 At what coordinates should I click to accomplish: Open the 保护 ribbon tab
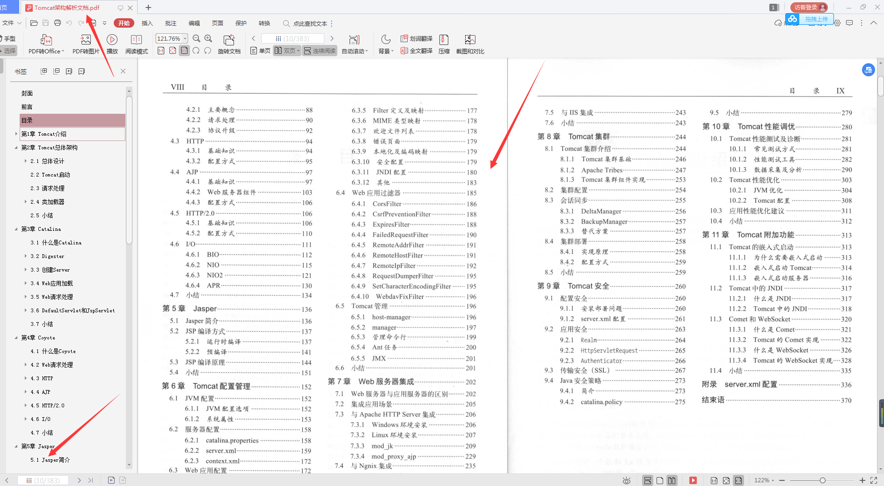point(241,23)
